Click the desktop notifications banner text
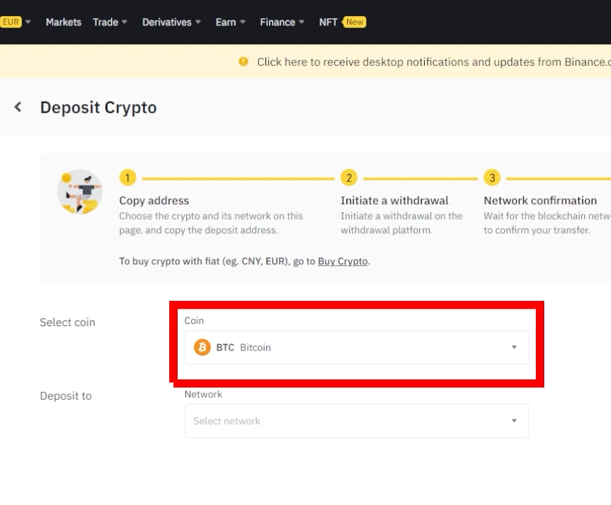The image size is (611, 505). pos(434,62)
